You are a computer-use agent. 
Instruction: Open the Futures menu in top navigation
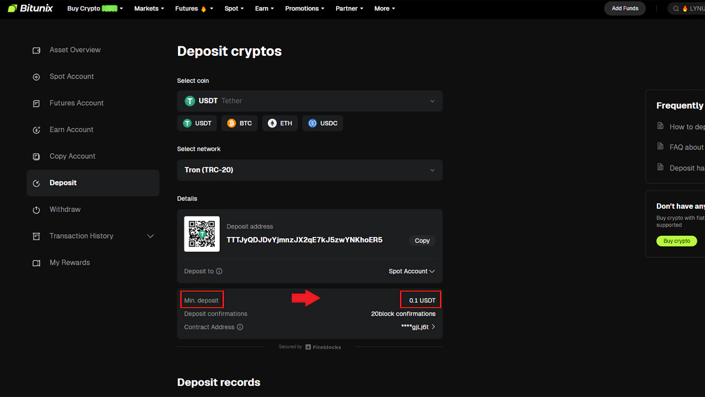point(194,9)
